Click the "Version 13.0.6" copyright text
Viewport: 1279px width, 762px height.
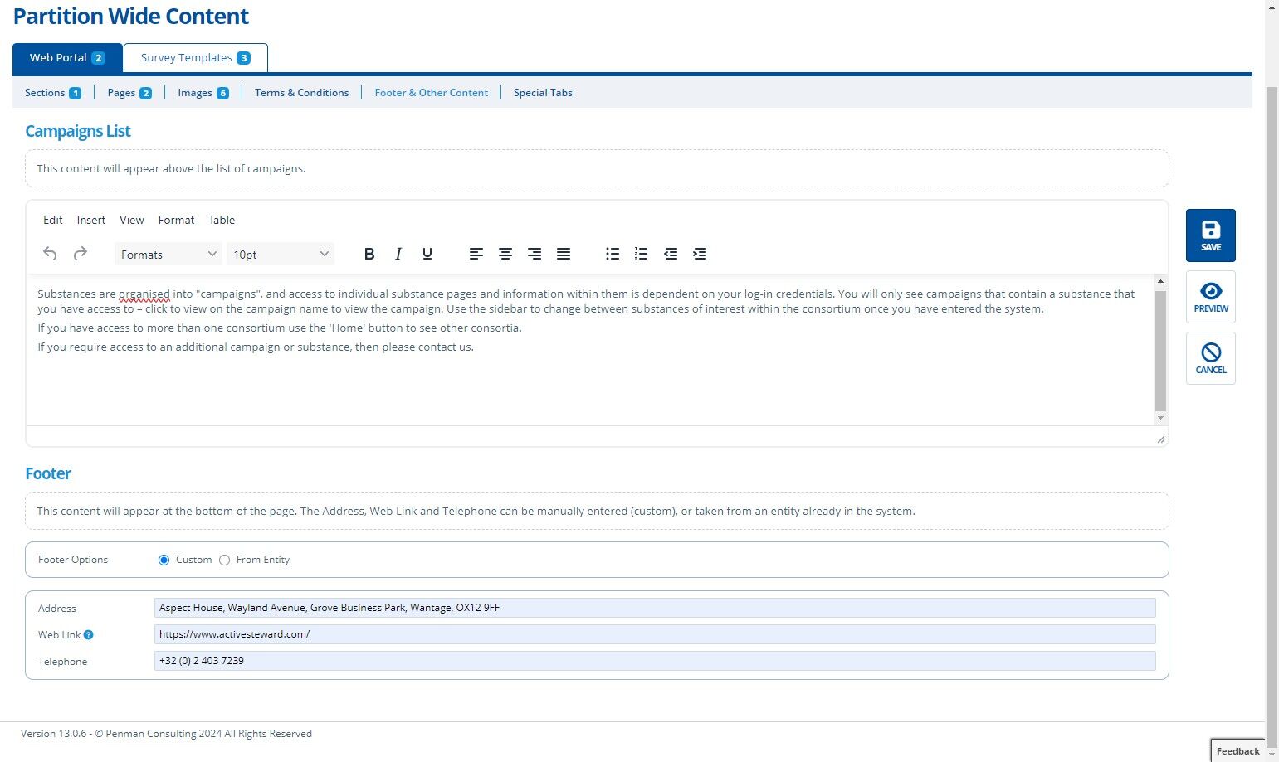166,734
